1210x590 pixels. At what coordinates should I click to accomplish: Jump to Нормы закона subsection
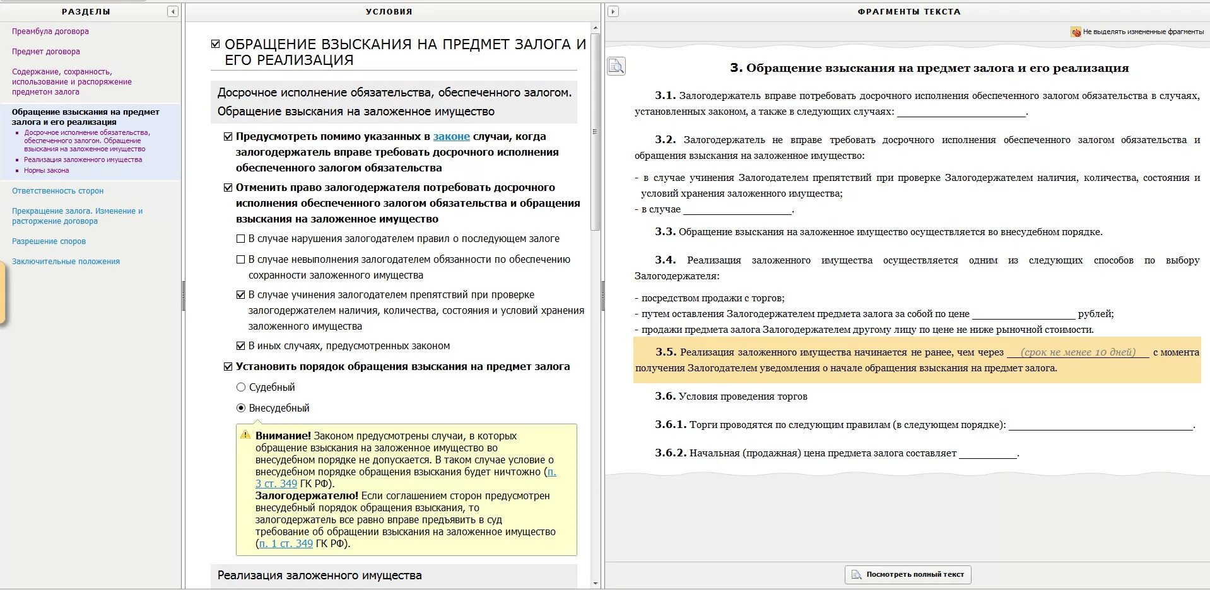pyautogui.click(x=47, y=171)
